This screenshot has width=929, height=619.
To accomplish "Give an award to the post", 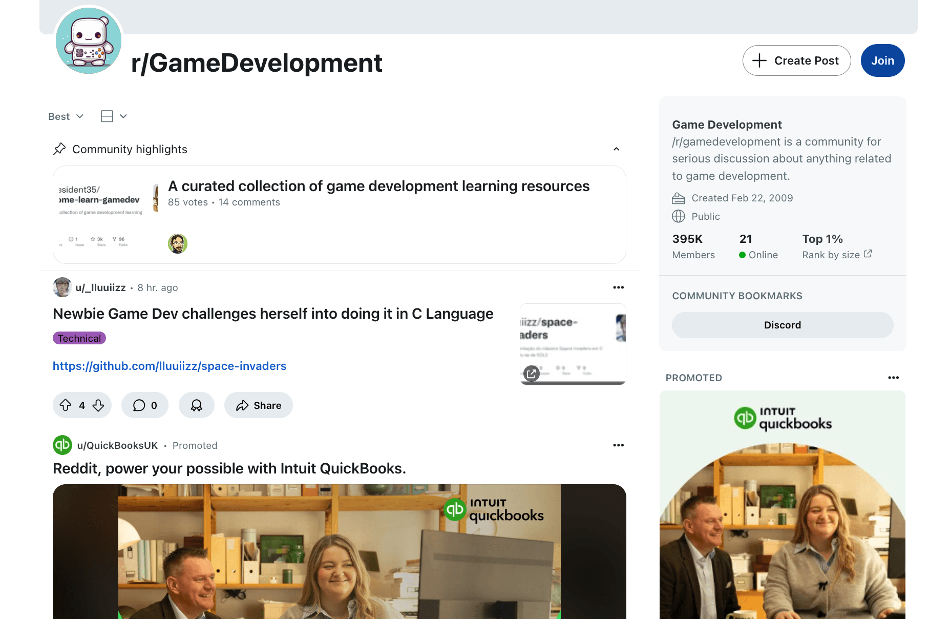I will point(197,405).
